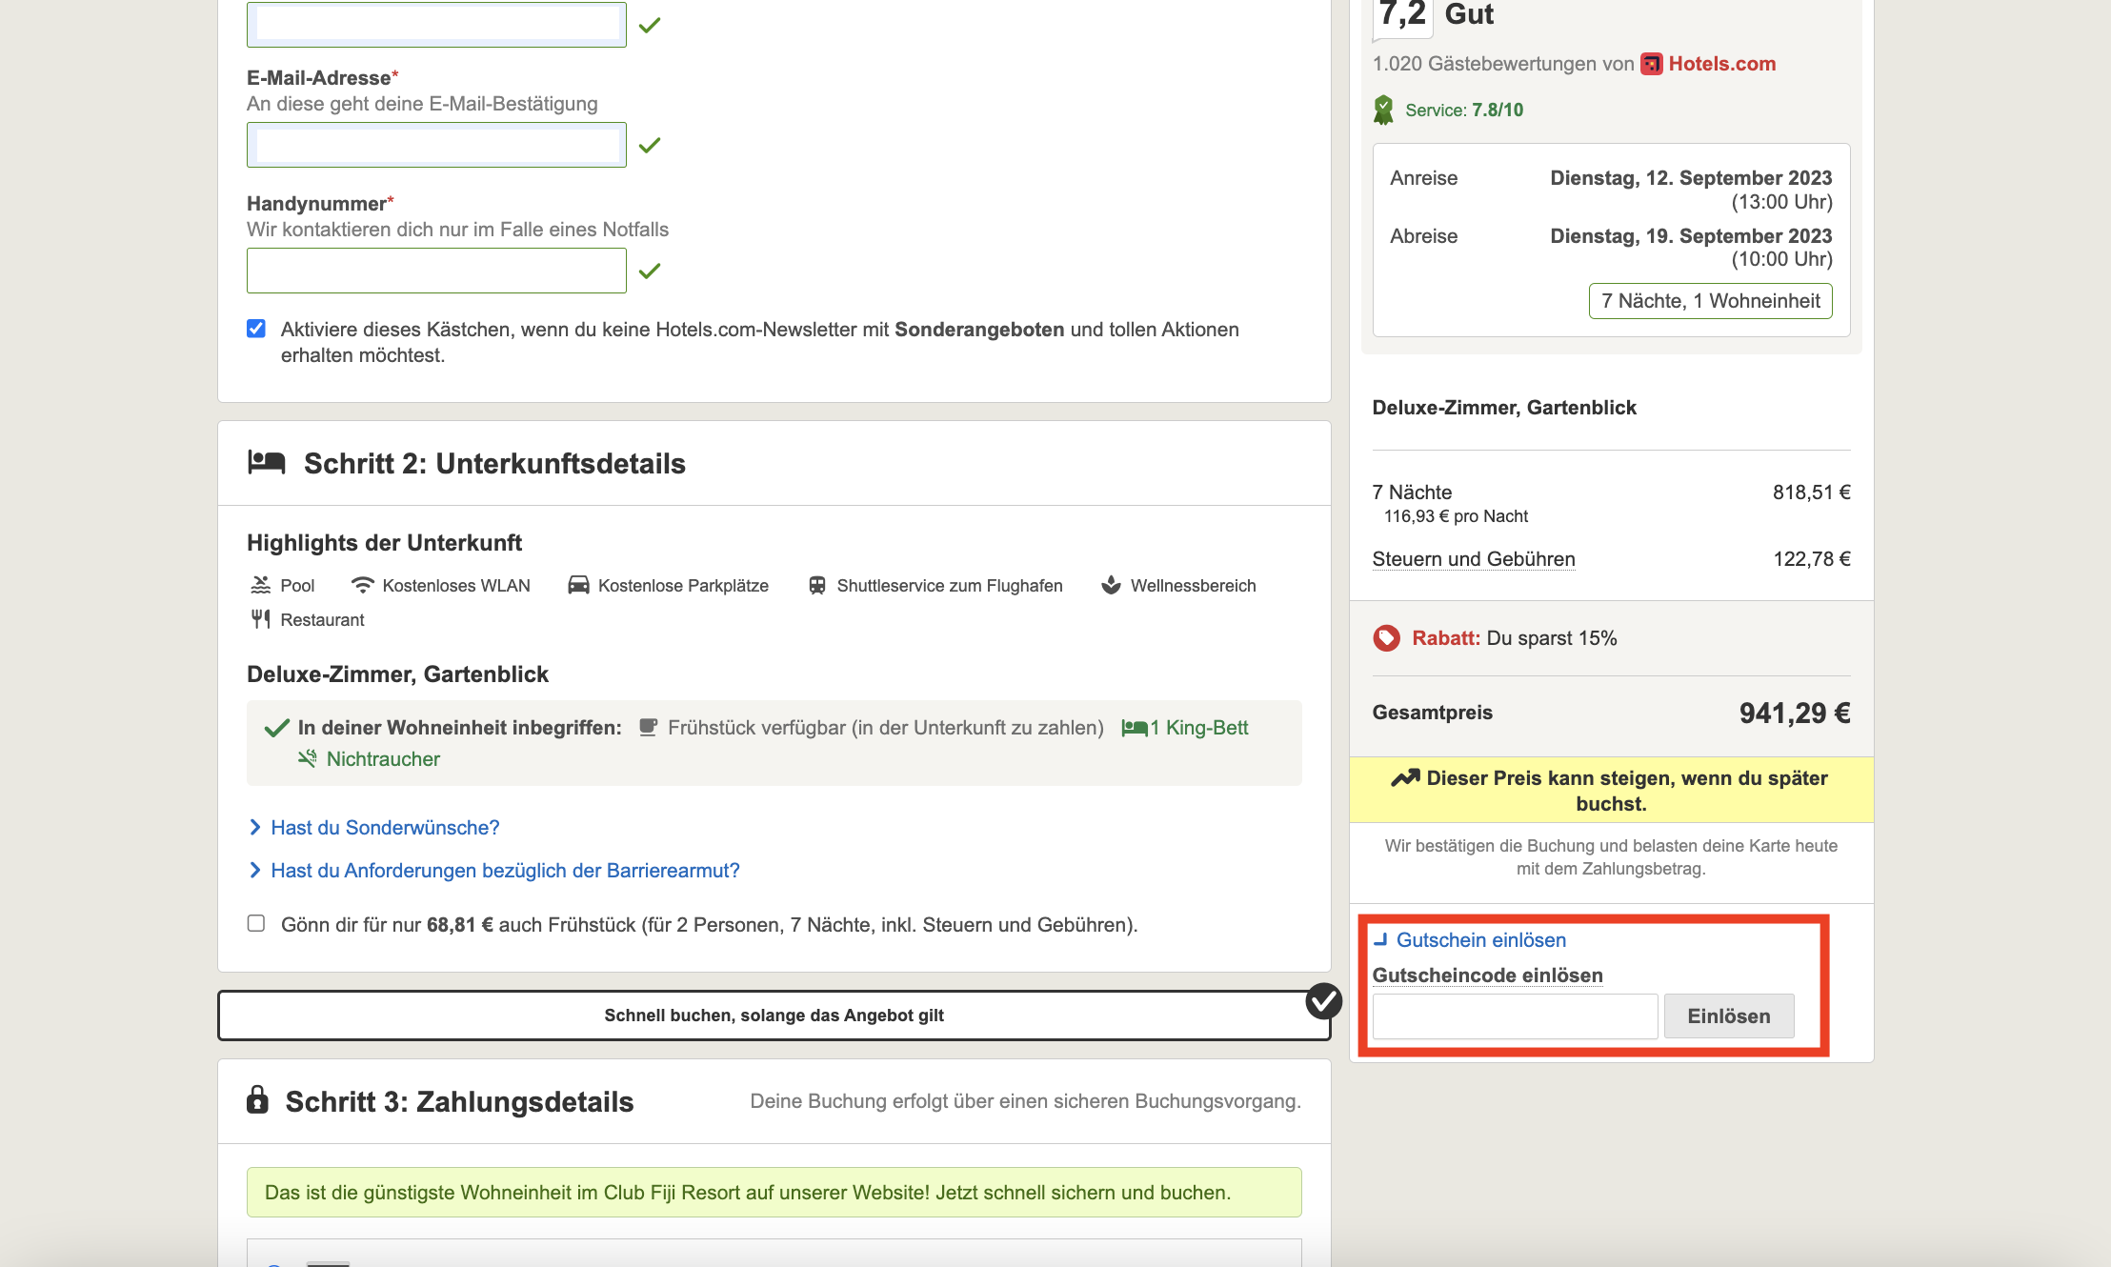
Task: Click the Pool amenity icon
Action: tap(260, 585)
